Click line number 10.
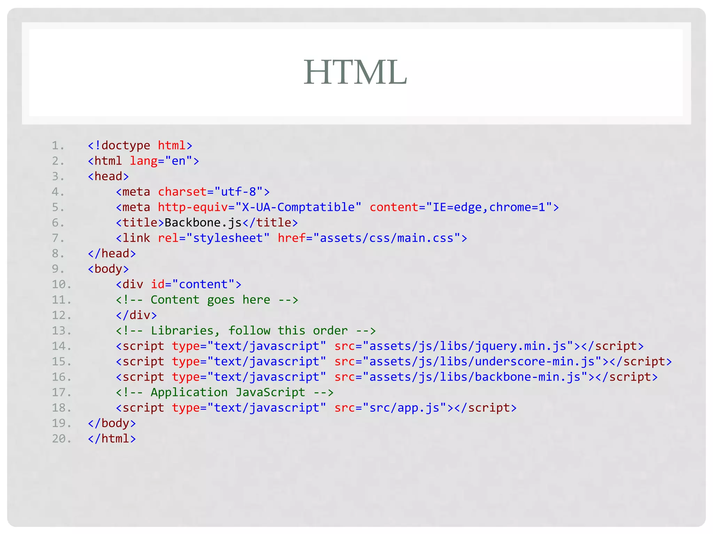Viewport: 713px width, 534px height. tap(62, 284)
